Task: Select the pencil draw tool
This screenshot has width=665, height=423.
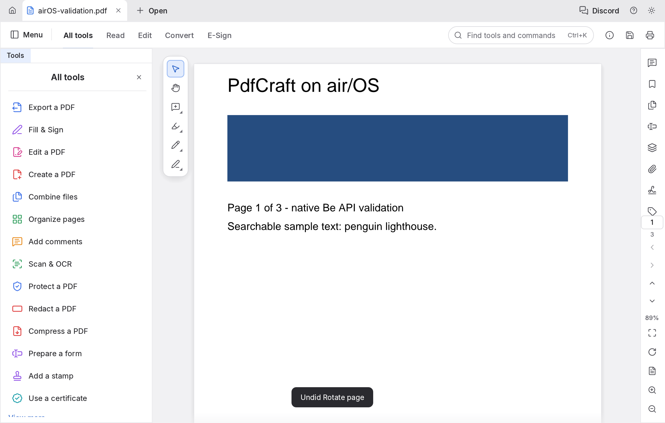Action: (x=176, y=145)
